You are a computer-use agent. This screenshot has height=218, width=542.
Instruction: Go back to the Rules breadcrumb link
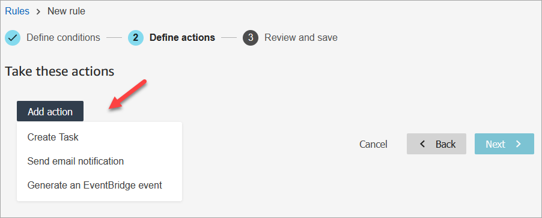click(x=17, y=11)
